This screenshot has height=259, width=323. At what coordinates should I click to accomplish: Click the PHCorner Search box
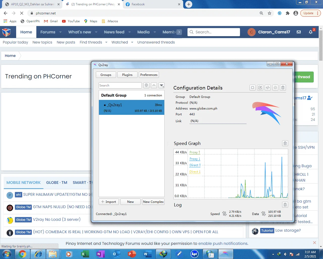(214, 32)
